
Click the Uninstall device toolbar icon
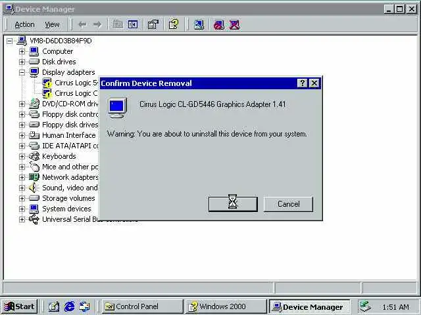234,25
